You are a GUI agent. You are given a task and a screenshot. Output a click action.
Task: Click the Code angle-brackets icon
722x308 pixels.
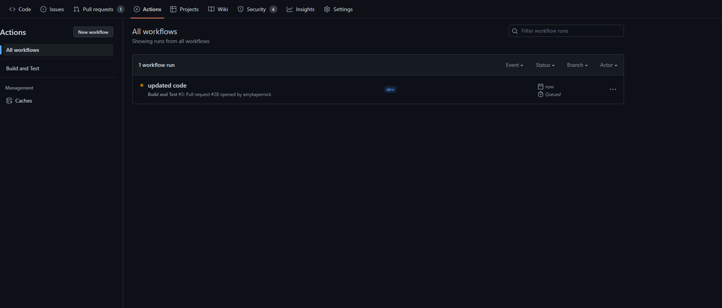[x=12, y=9]
